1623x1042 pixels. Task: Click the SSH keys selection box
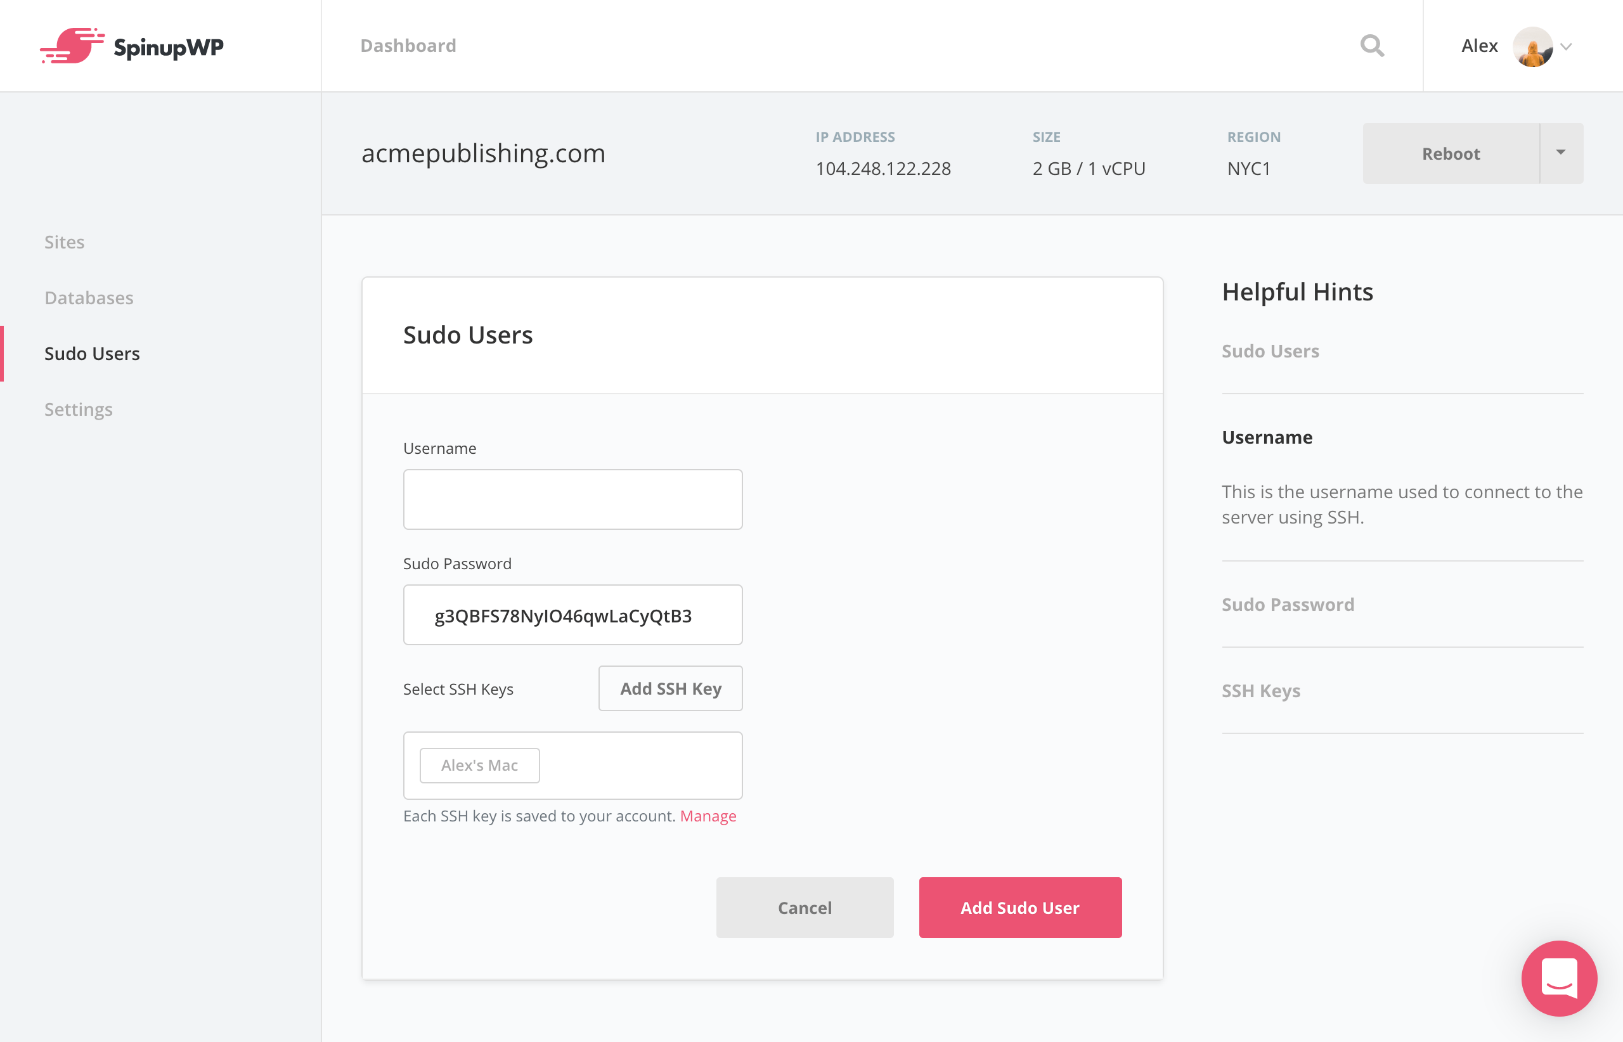[572, 765]
